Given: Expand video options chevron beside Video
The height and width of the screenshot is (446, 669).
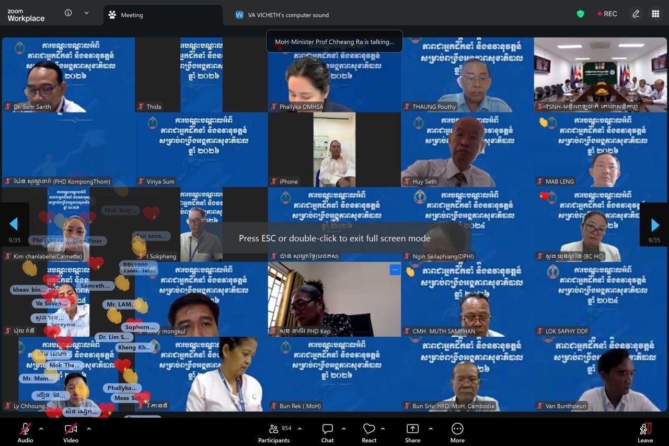Looking at the screenshot, I should click(x=89, y=429).
